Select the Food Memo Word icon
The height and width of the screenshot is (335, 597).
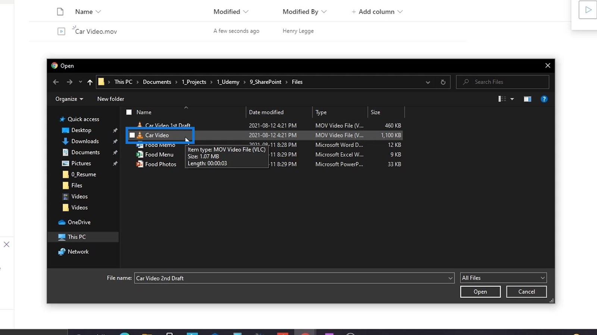tap(140, 145)
